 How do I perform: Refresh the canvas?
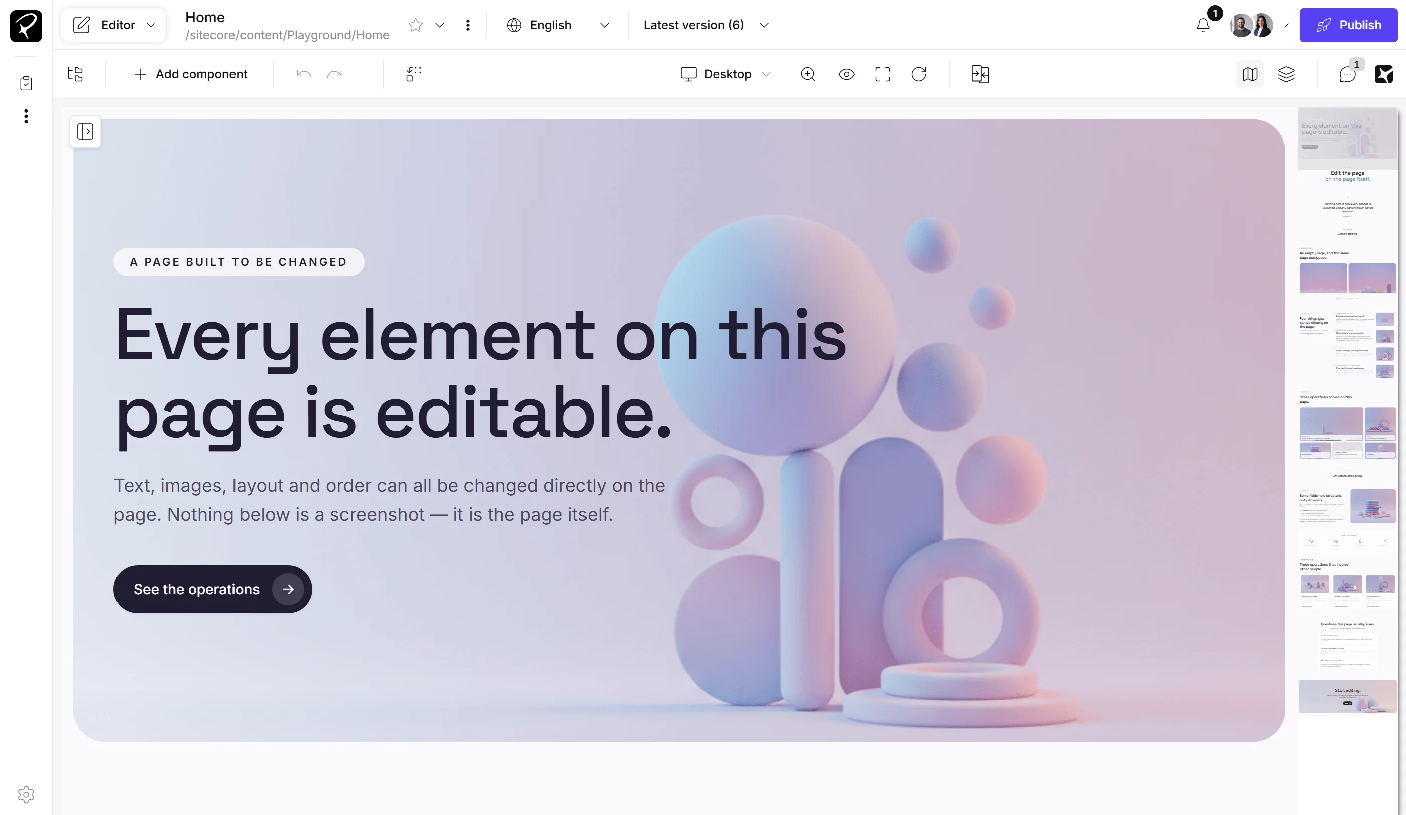pos(919,74)
